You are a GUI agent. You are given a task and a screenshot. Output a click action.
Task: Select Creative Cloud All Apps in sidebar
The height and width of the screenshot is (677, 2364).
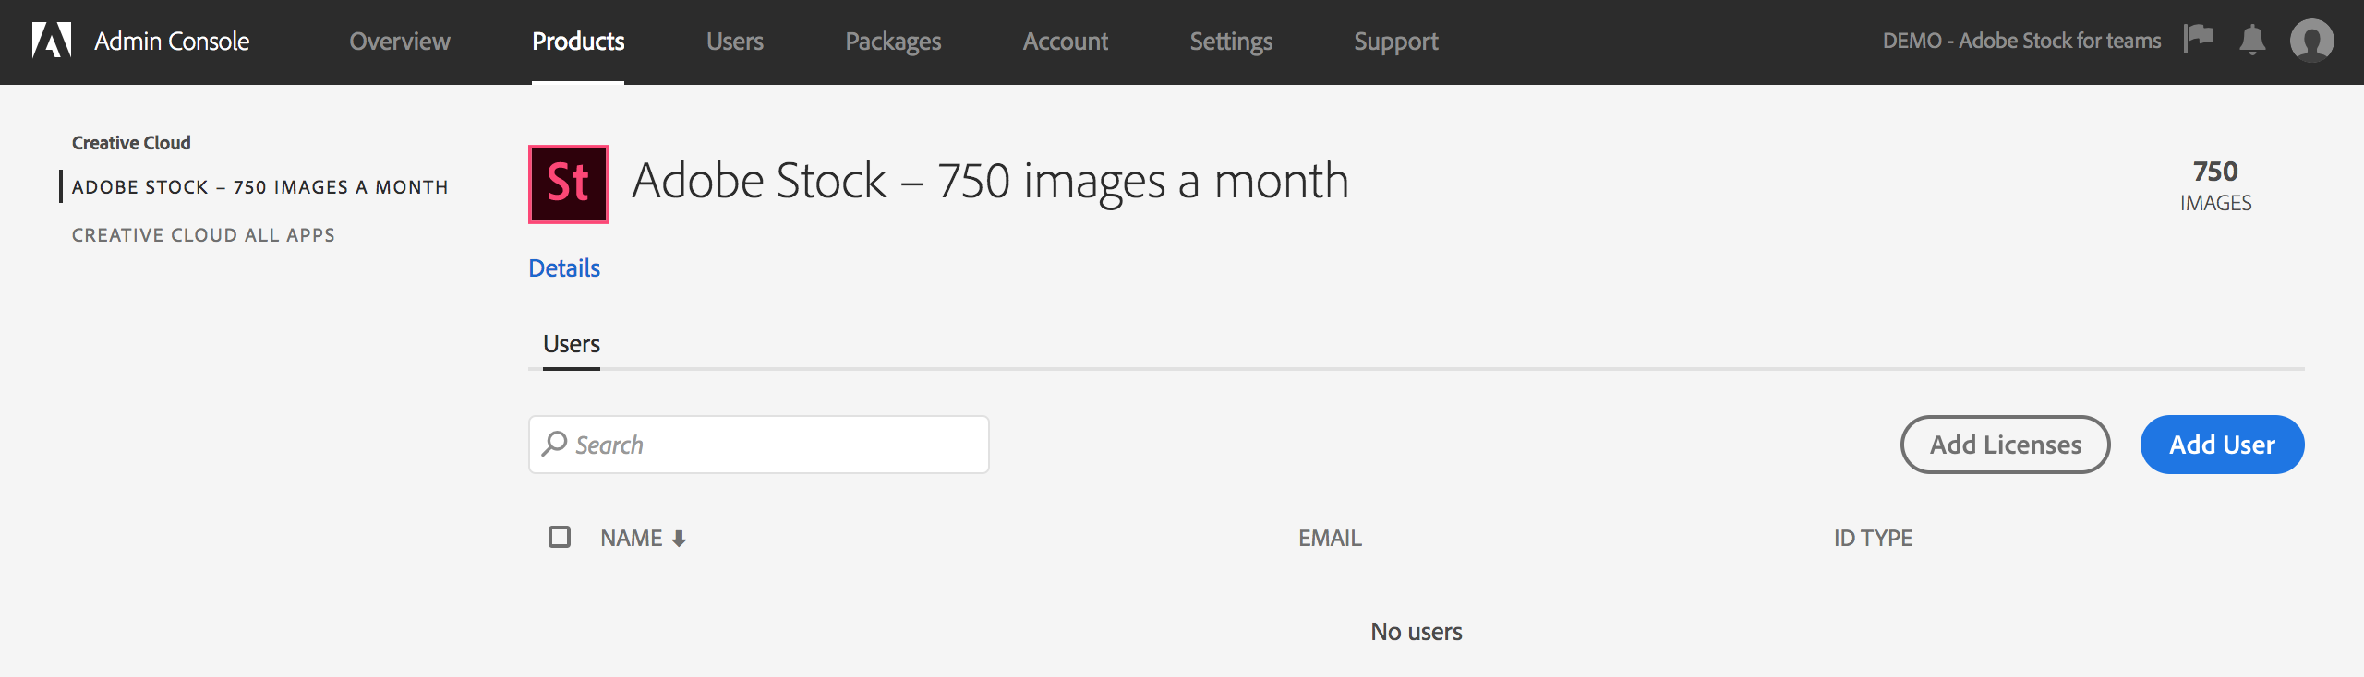pyautogui.click(x=203, y=235)
